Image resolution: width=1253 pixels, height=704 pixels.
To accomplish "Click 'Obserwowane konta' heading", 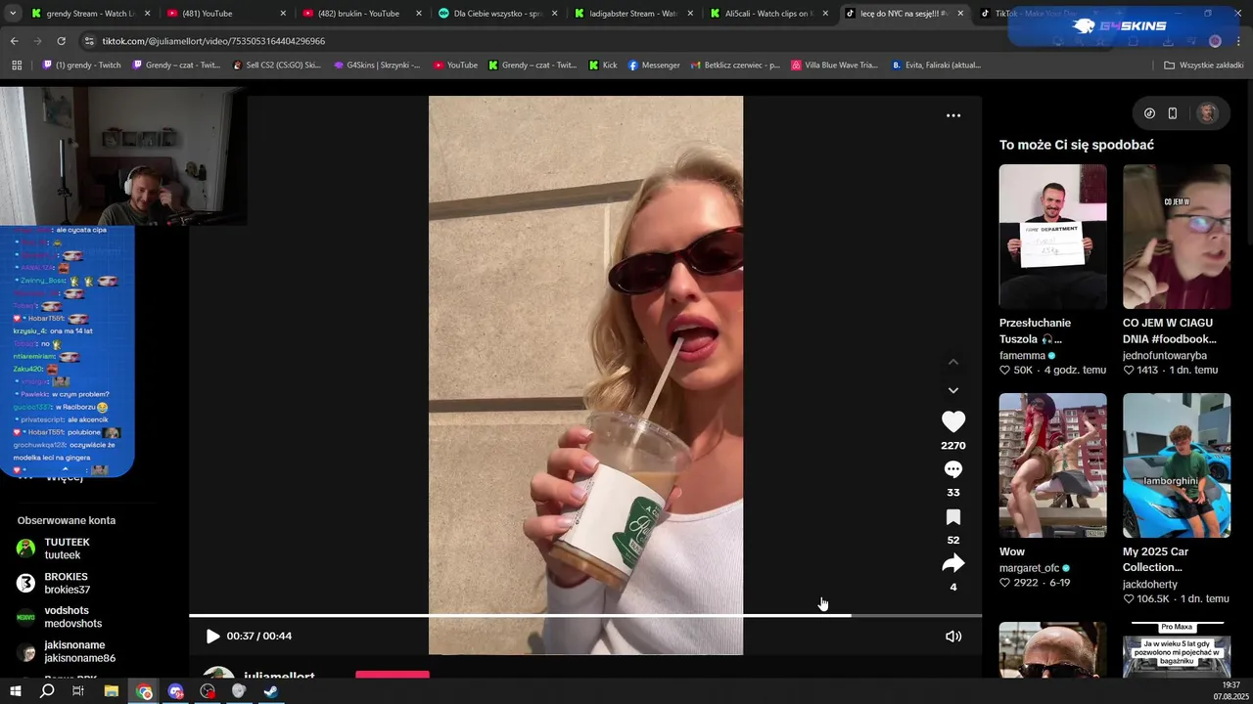I will coord(67,520).
